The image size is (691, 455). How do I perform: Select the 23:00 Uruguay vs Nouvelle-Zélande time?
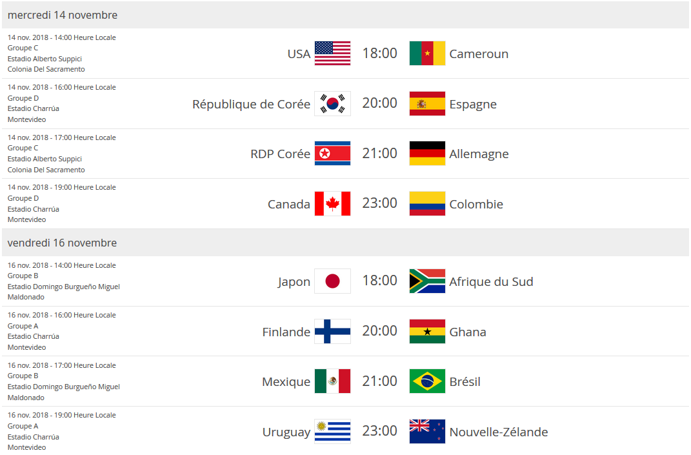379,431
